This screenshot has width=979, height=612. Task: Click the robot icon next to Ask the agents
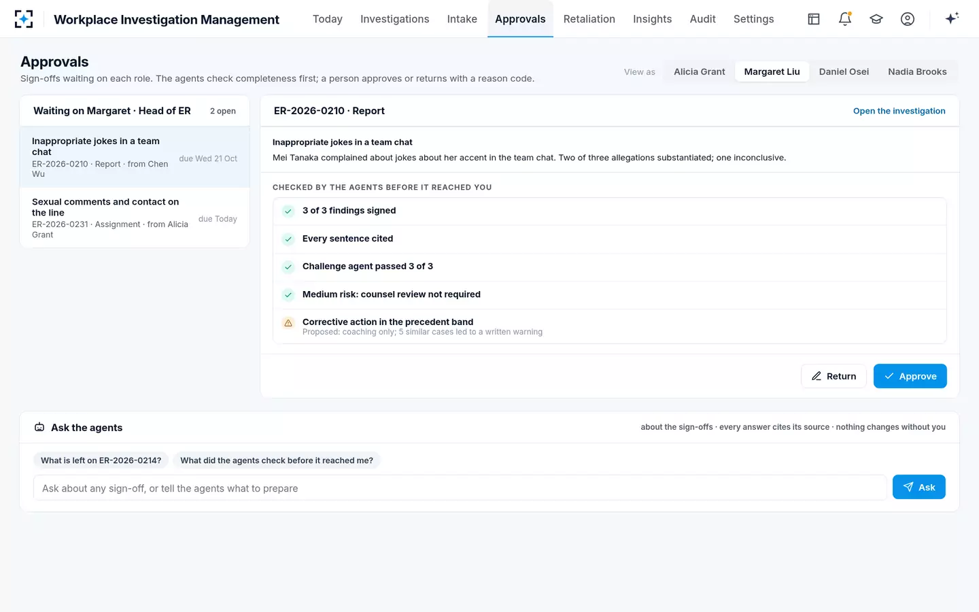click(x=39, y=427)
